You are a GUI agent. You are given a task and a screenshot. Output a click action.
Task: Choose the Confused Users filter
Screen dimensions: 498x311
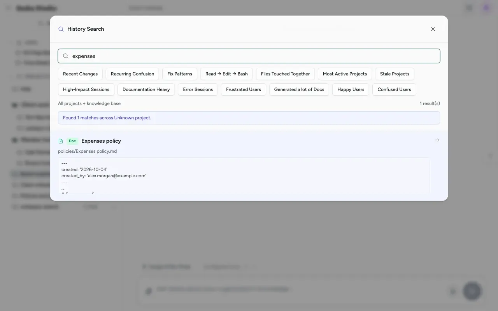click(x=394, y=89)
